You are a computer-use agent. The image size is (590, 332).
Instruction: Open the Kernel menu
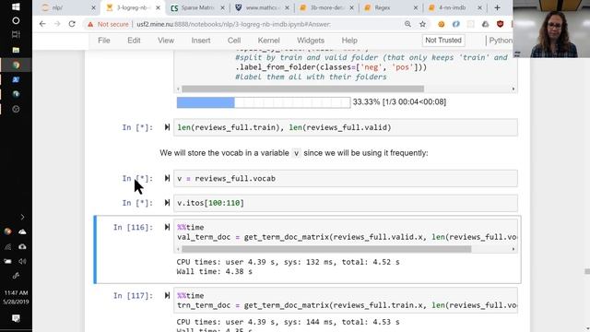click(x=268, y=41)
